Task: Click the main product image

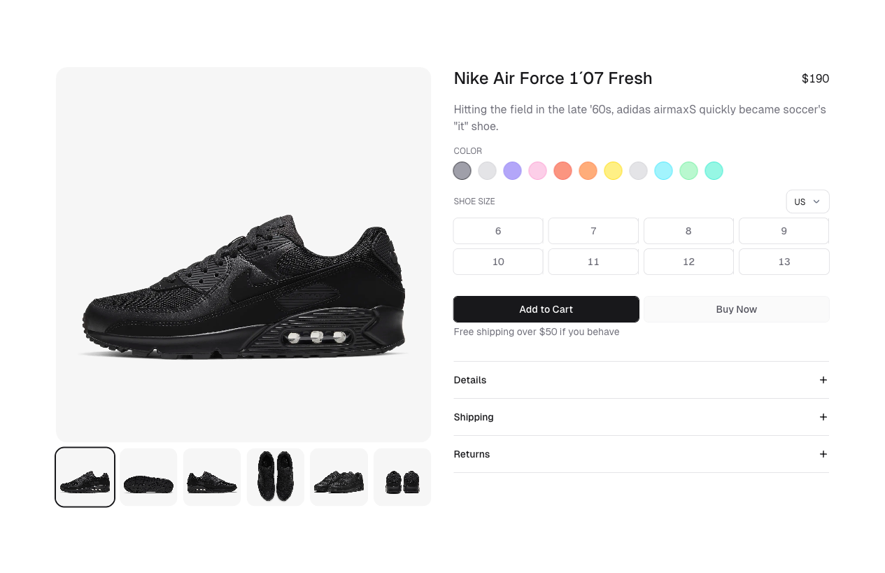Action: tap(243, 254)
